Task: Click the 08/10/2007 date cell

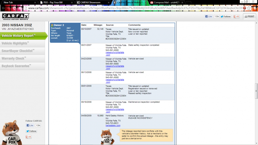Action: [86, 29]
